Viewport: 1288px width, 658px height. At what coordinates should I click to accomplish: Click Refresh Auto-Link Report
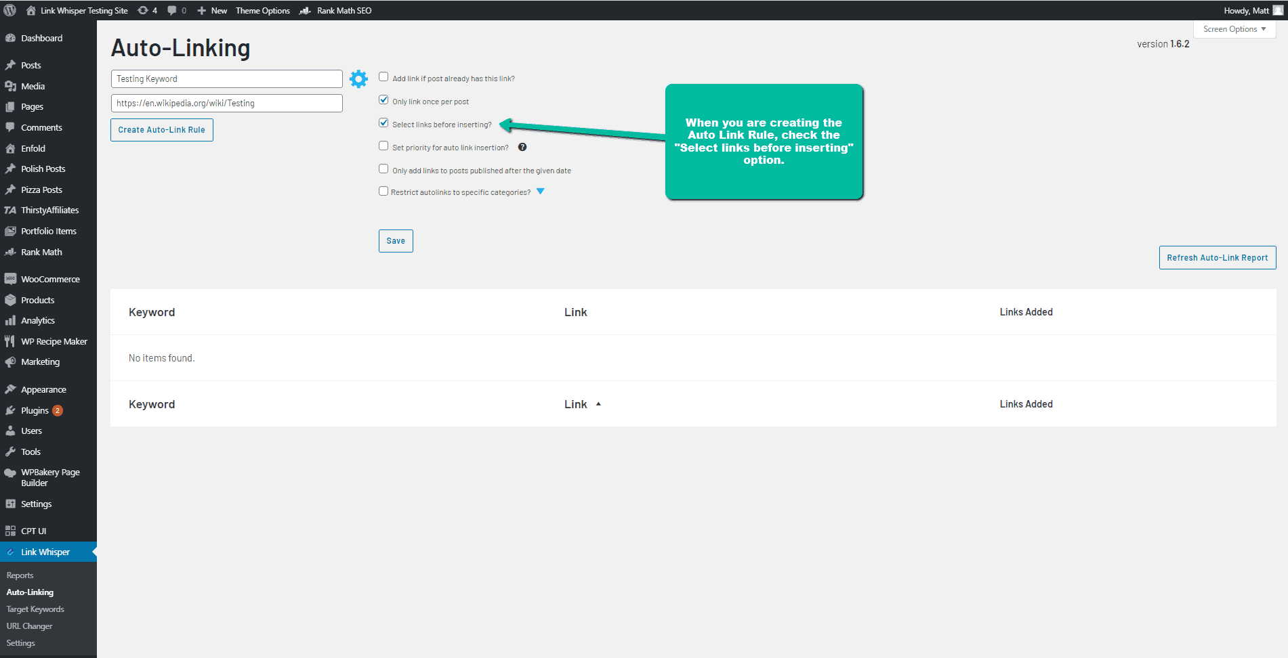(1217, 257)
